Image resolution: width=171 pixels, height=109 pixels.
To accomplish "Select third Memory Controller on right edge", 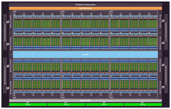I will pos(160,65).
